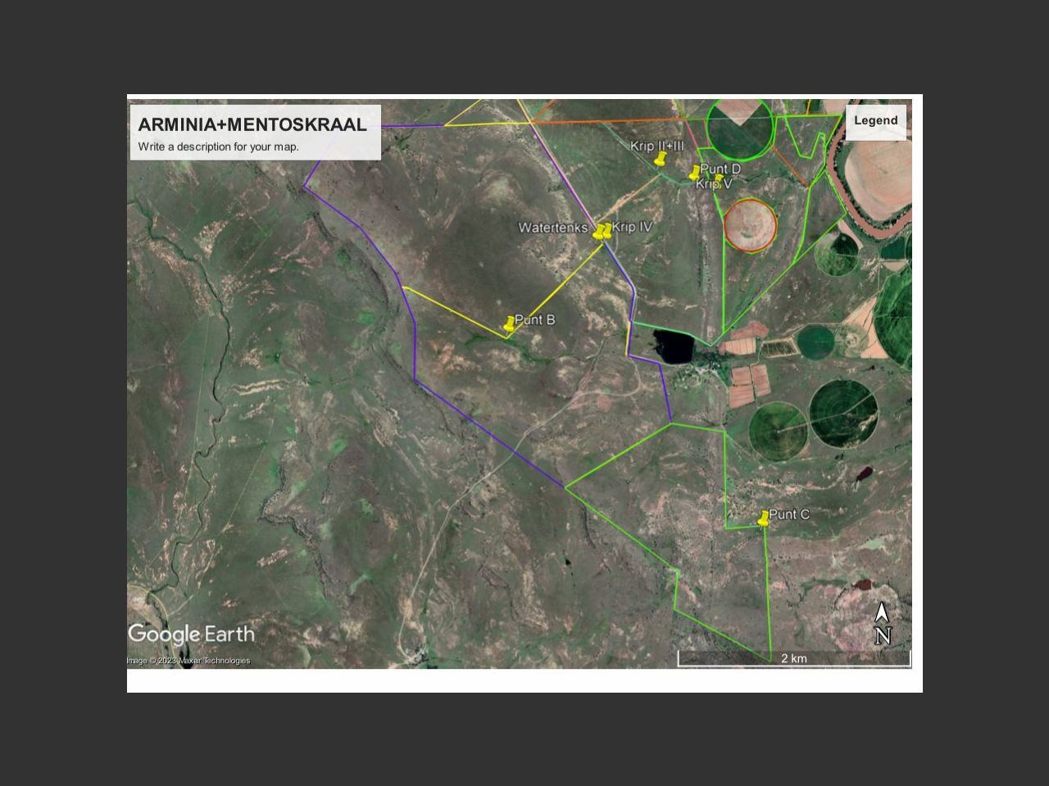The width and height of the screenshot is (1049, 786).
Task: Click the Krip V label
Action: (715, 184)
